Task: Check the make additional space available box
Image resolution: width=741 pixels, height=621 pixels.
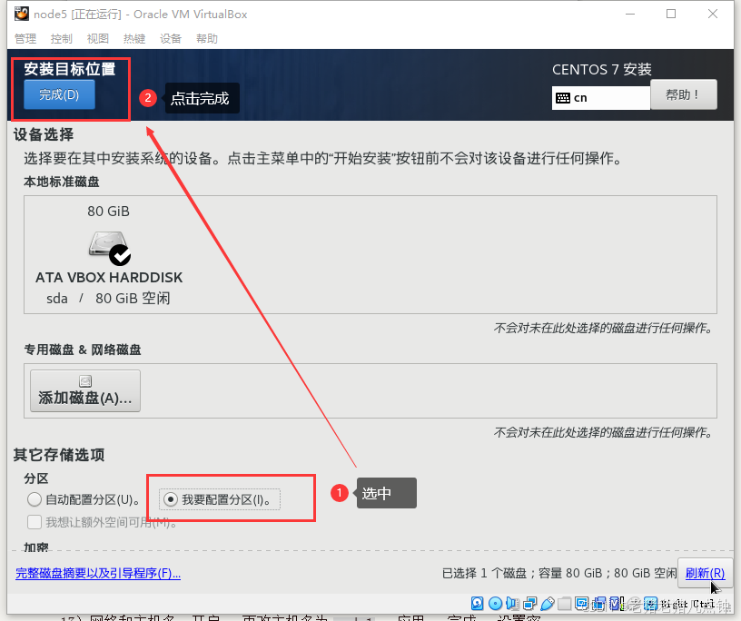Action: point(34,522)
